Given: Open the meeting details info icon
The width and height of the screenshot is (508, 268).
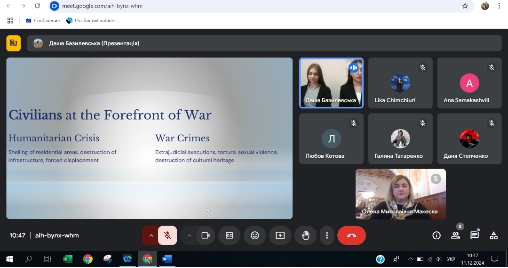Looking at the screenshot, I should (x=437, y=236).
